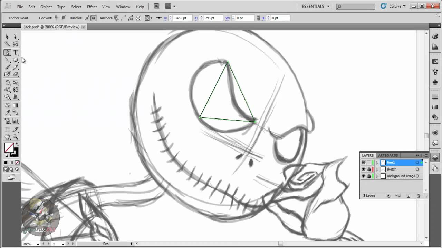Select the Direct Selection tool

pos(16,37)
